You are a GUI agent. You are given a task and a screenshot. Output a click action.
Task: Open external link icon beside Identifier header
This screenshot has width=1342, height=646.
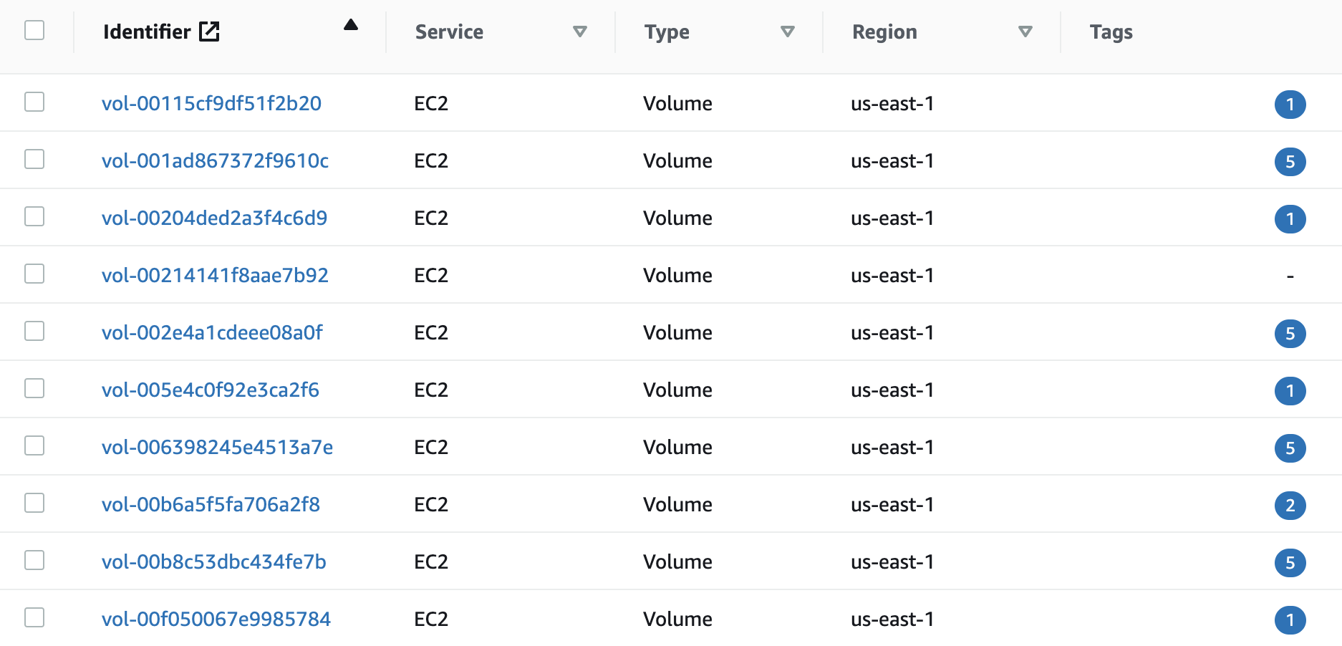click(x=209, y=32)
